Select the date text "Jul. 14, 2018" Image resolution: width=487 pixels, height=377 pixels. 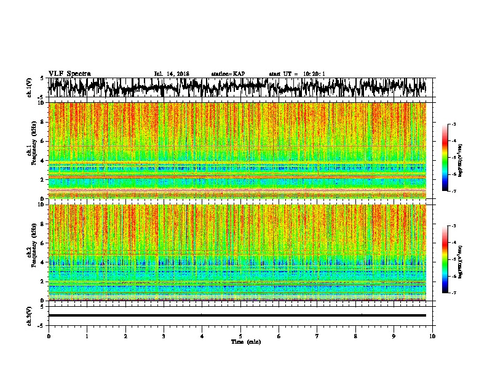point(172,74)
